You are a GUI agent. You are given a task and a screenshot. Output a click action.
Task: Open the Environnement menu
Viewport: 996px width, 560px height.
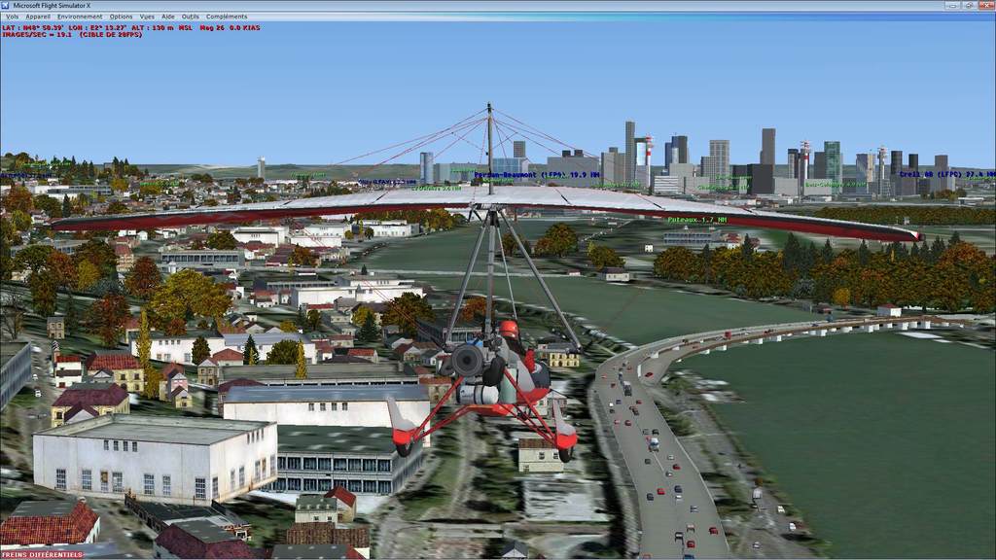pos(80,17)
